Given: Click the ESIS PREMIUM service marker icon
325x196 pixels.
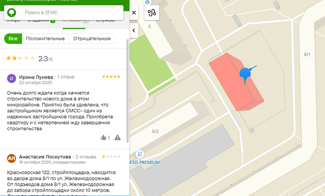Looking at the screenshot, I should click(x=140, y=154).
